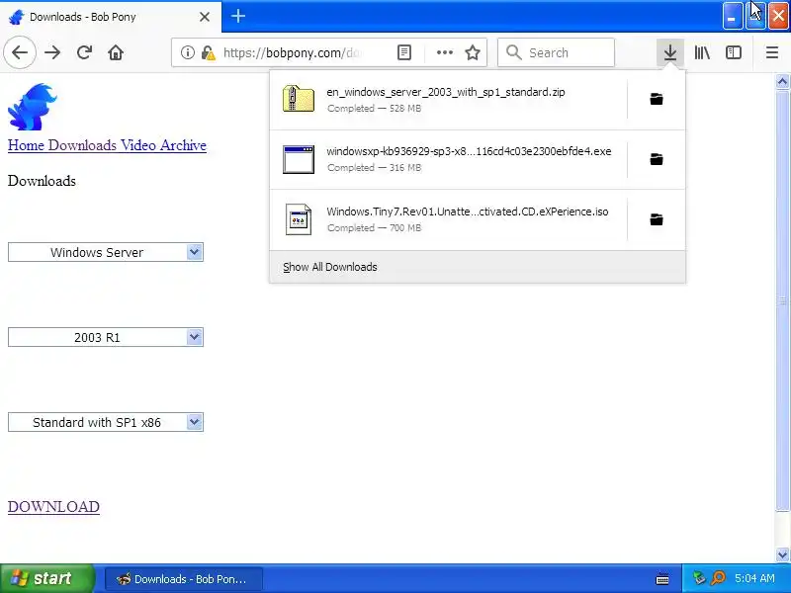The height and width of the screenshot is (593, 791).
Task: Click the DOWNLOAD link
Action: [x=53, y=507]
